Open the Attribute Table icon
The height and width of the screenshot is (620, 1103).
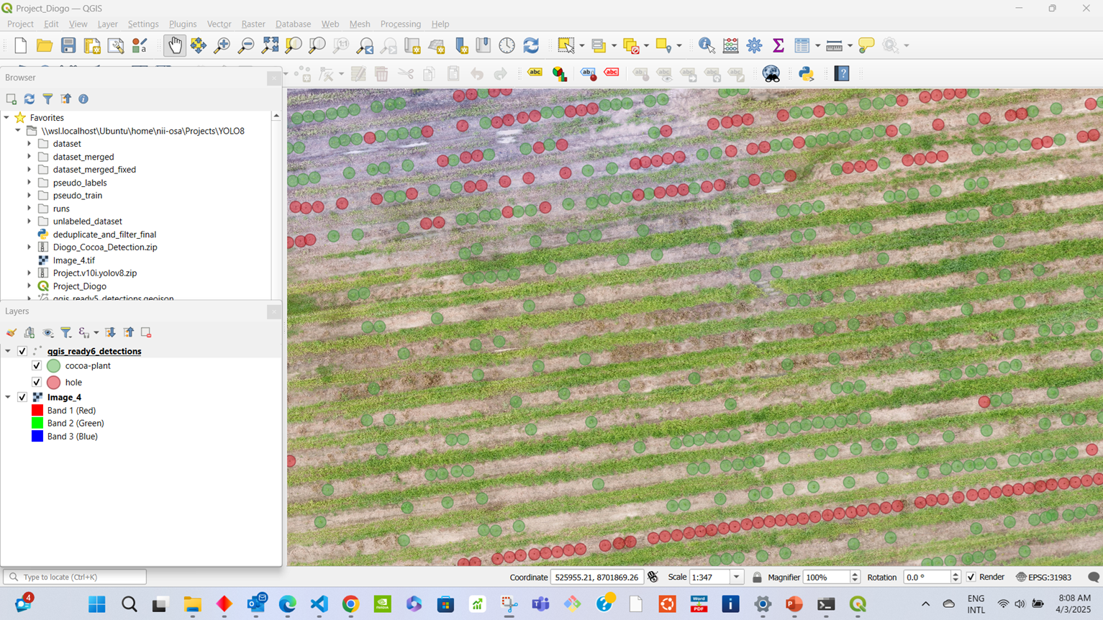(x=802, y=45)
